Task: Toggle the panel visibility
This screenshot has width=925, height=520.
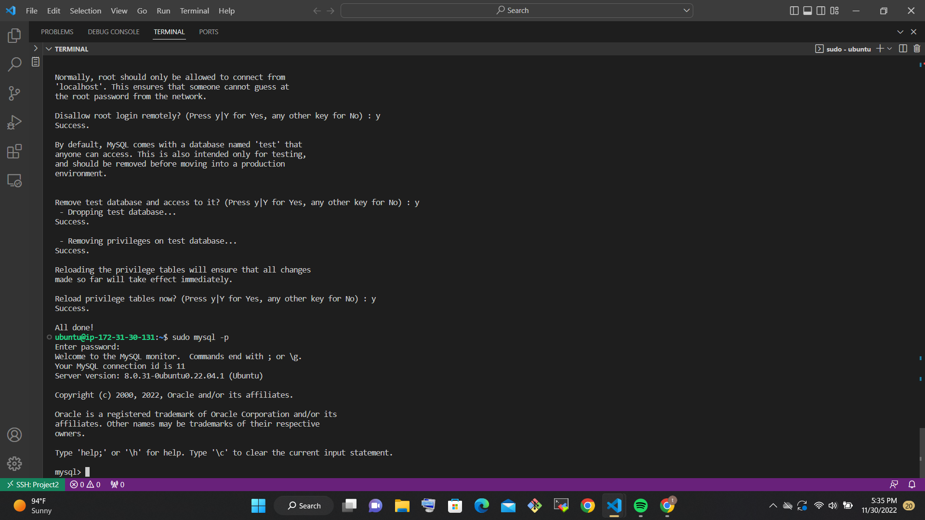Action: click(807, 10)
